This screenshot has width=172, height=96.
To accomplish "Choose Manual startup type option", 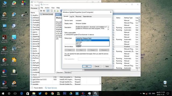I will (x=92, y=44).
